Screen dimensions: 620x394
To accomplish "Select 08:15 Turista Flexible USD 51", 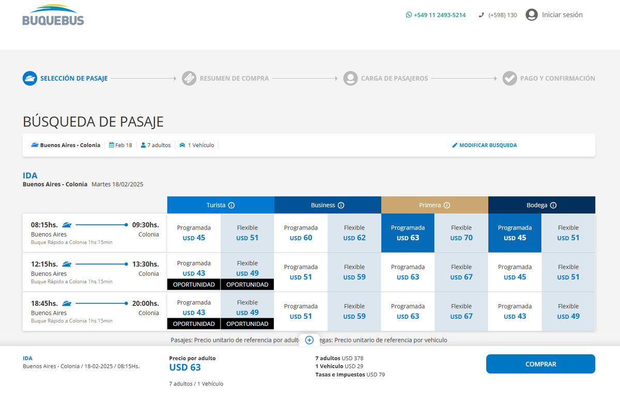I will point(247,233).
